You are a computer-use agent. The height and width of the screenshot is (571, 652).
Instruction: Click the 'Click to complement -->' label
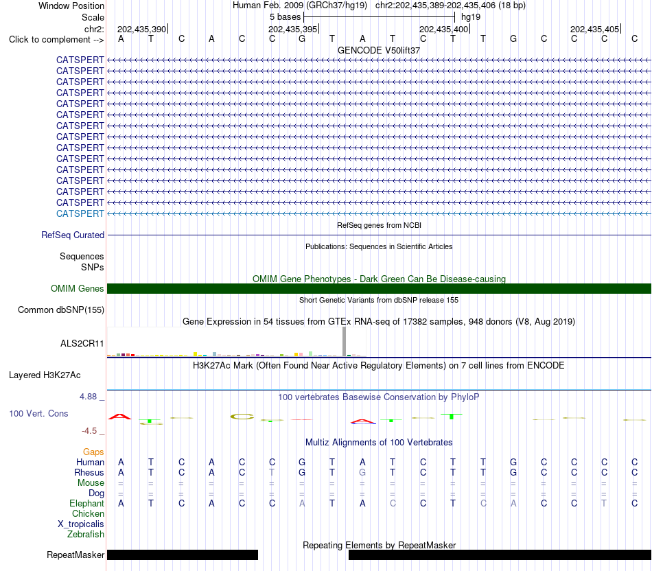[x=56, y=40]
